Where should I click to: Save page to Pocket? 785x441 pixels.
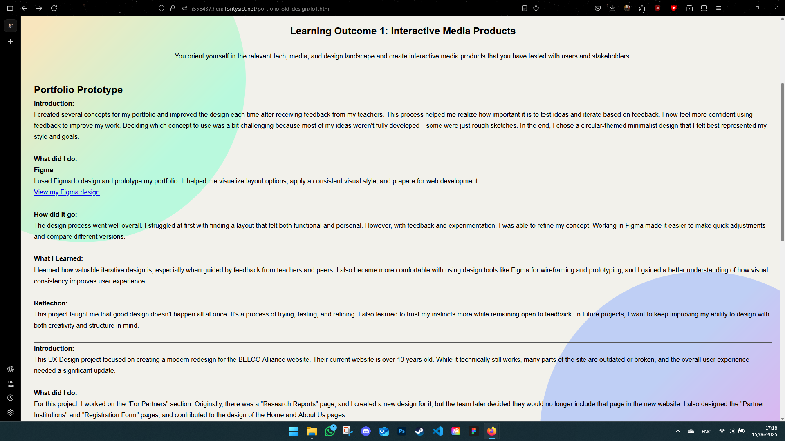click(597, 8)
